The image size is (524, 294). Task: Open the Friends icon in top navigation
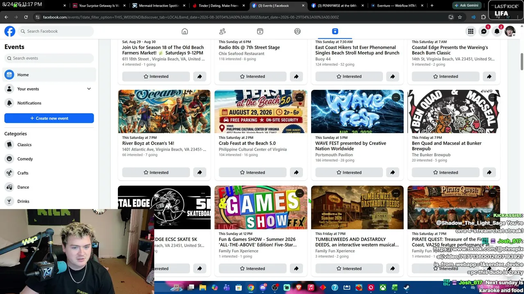[x=222, y=31]
